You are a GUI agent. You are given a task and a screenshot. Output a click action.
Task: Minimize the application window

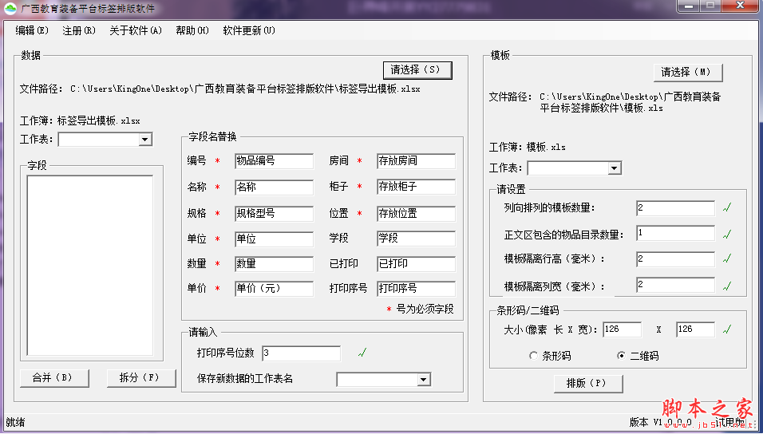coord(689,6)
